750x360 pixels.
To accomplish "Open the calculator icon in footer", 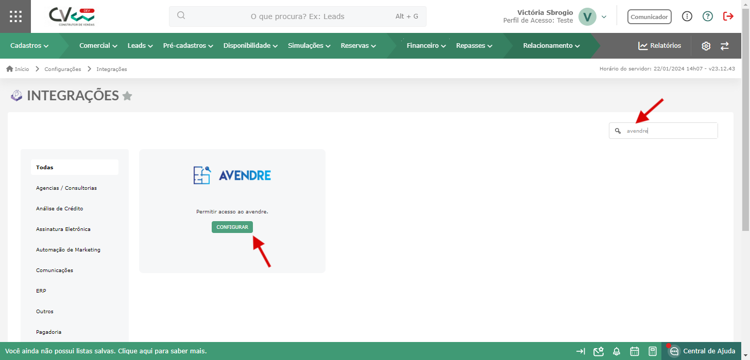I will pyautogui.click(x=653, y=351).
